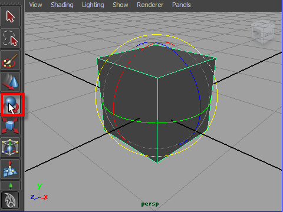
Task: Click the ViewCube in viewport corner
Action: tap(263, 31)
